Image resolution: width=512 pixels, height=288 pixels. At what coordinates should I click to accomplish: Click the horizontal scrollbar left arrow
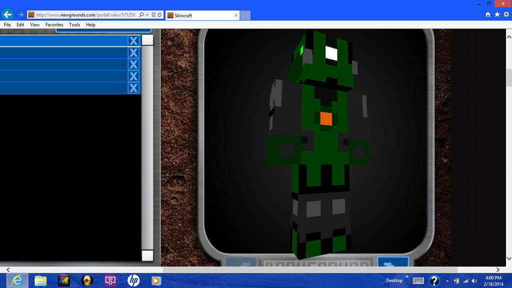click(8, 269)
